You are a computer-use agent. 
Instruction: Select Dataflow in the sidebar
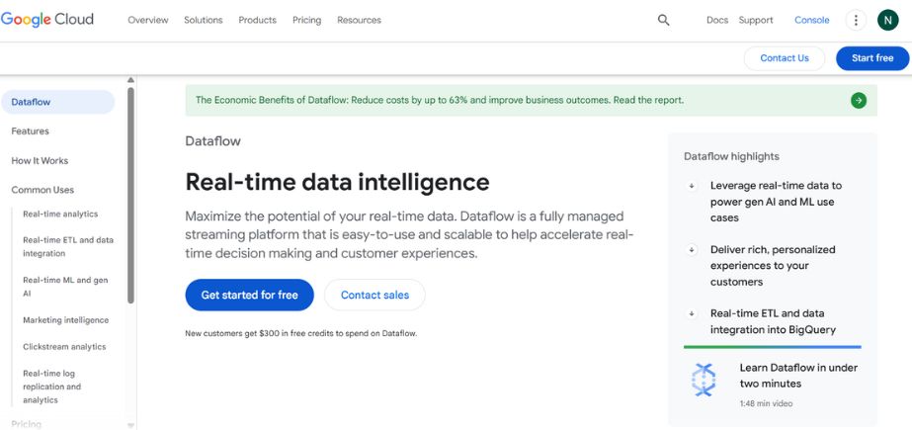[x=57, y=102]
